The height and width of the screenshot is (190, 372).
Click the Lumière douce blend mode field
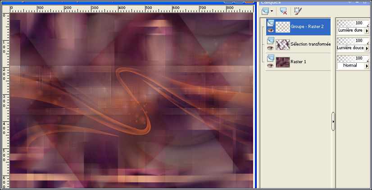point(351,48)
